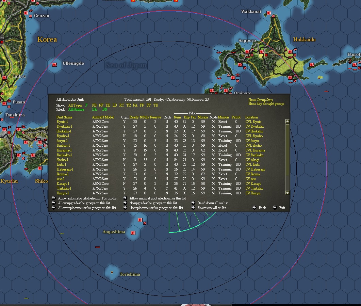361x306 pixels.
Task: Click arrow icon beside Allow manual pilot selection
Action: (125, 198)
